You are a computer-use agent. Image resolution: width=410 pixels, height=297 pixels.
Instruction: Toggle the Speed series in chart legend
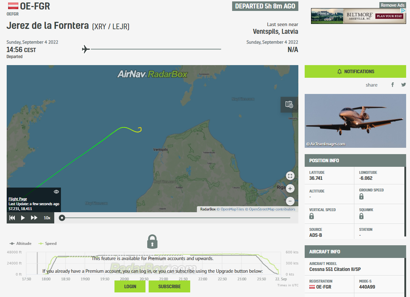coord(48,244)
